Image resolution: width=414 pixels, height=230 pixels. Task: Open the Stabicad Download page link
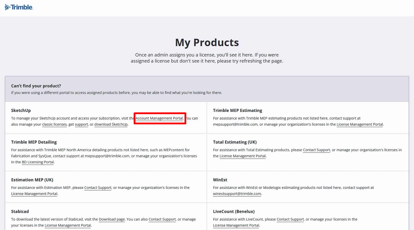pyautogui.click(x=112, y=219)
